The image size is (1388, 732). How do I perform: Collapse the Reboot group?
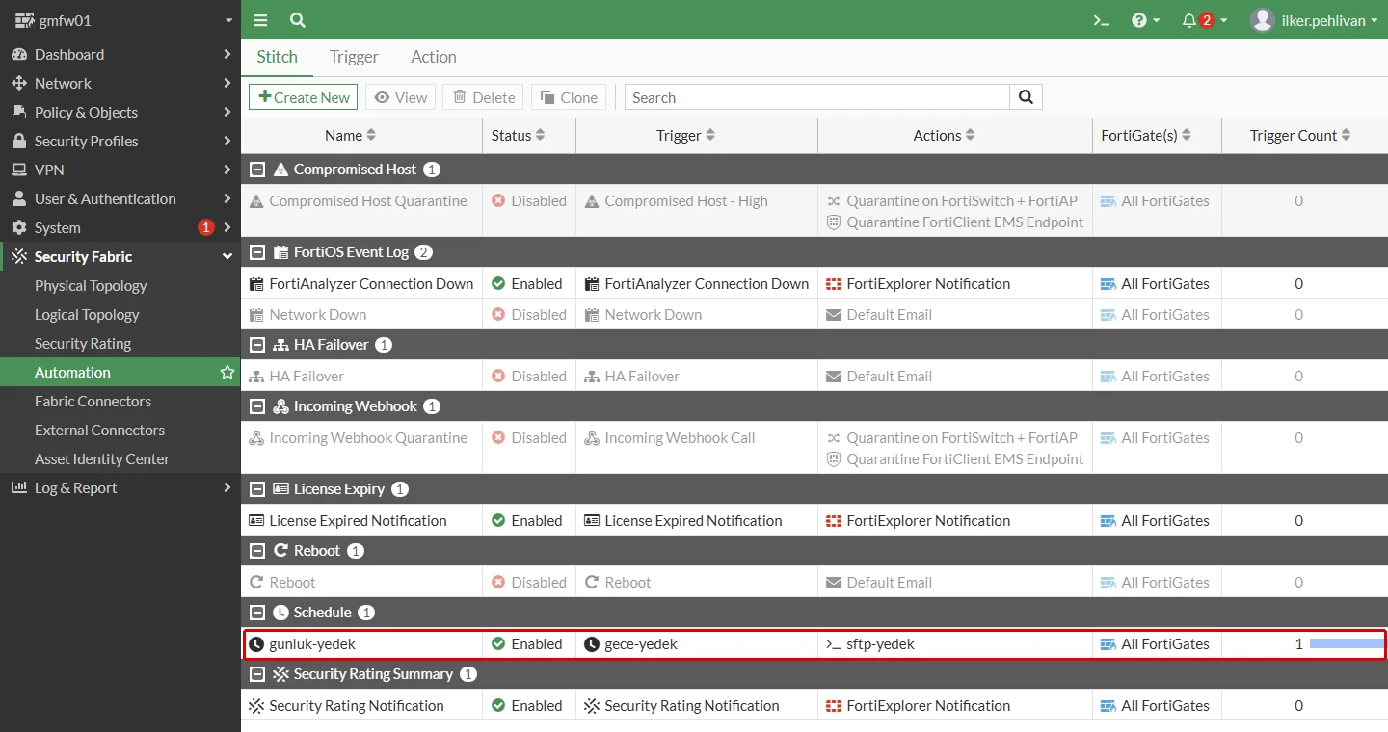(257, 551)
